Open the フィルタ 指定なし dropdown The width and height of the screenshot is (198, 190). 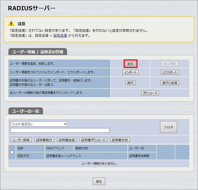pos(39,124)
